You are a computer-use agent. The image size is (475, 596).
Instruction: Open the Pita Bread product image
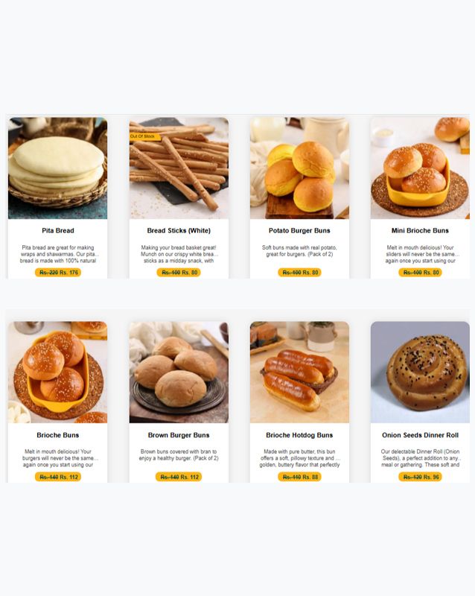58,168
